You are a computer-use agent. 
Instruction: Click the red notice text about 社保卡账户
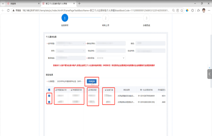(104, 66)
